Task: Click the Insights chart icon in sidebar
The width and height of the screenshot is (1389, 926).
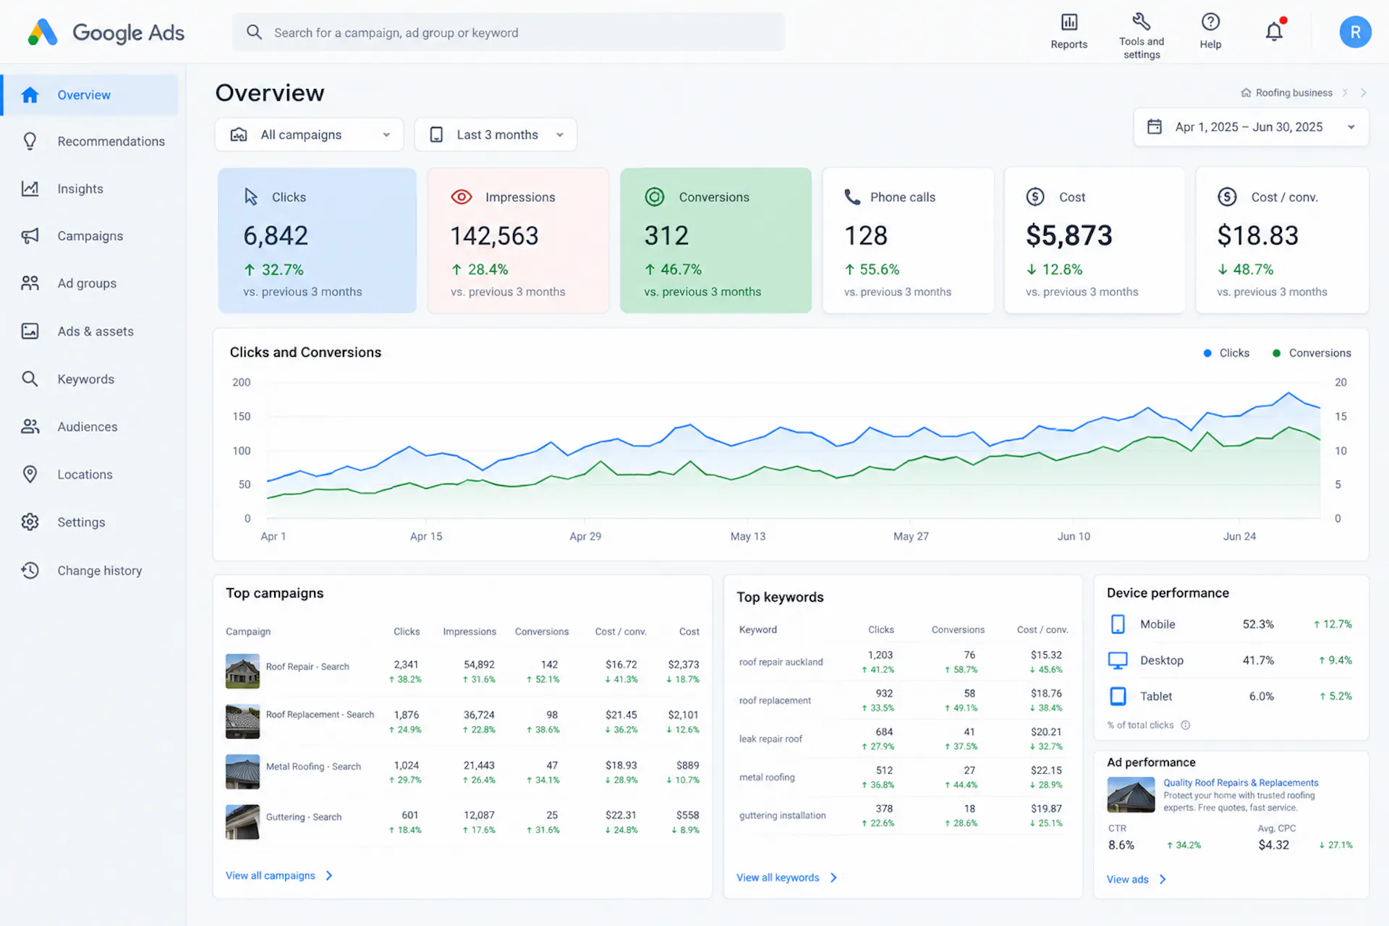Action: [30, 188]
